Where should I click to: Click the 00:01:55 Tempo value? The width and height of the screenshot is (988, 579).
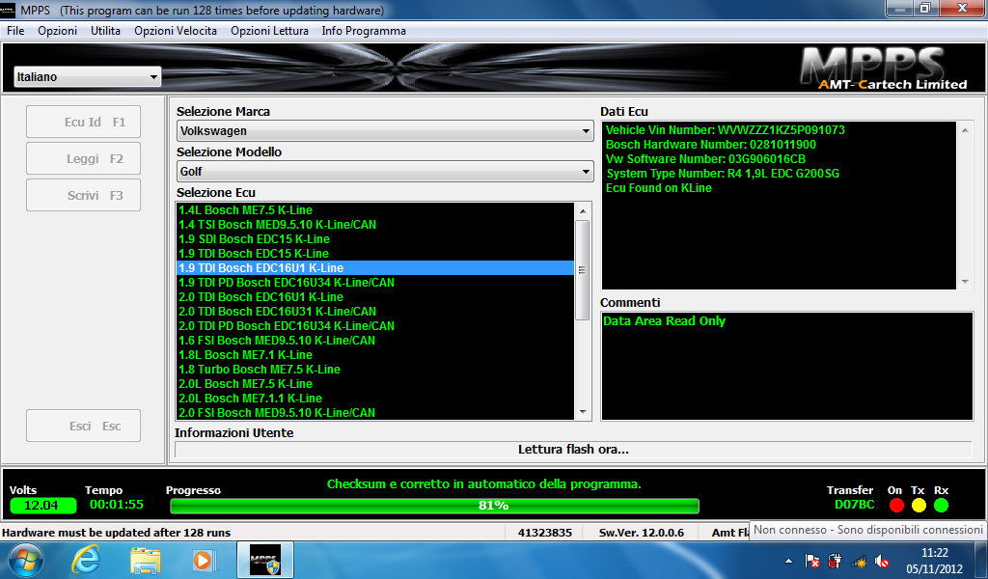click(117, 505)
